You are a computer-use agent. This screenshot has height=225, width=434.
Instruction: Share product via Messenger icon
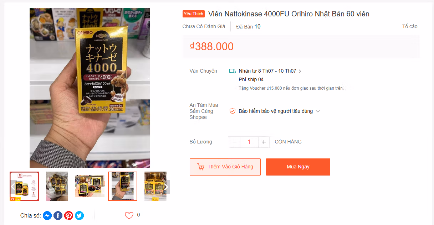click(x=47, y=215)
